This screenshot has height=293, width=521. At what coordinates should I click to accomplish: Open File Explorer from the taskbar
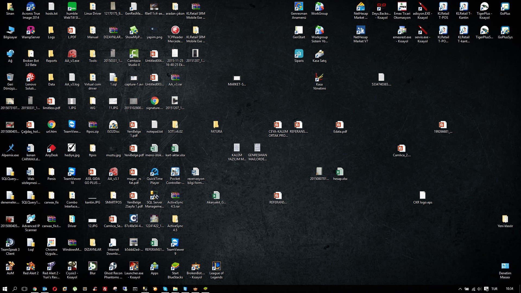point(175,289)
